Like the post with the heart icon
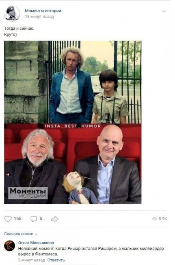 click(8, 219)
